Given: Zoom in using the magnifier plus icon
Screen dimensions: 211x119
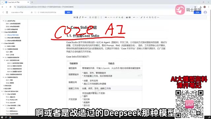Looking at the screenshot, I should coord(150,18).
